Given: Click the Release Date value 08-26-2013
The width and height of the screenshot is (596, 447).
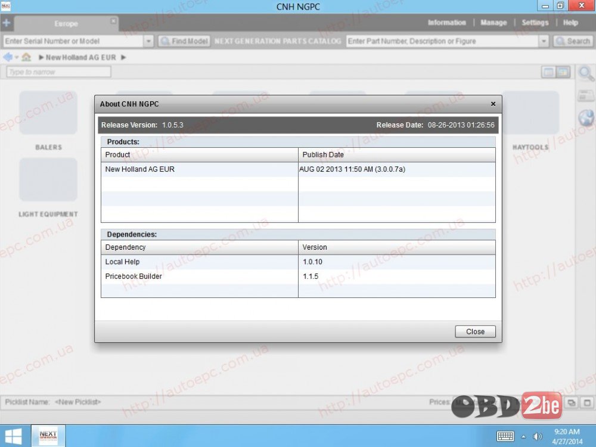Looking at the screenshot, I should 461,125.
